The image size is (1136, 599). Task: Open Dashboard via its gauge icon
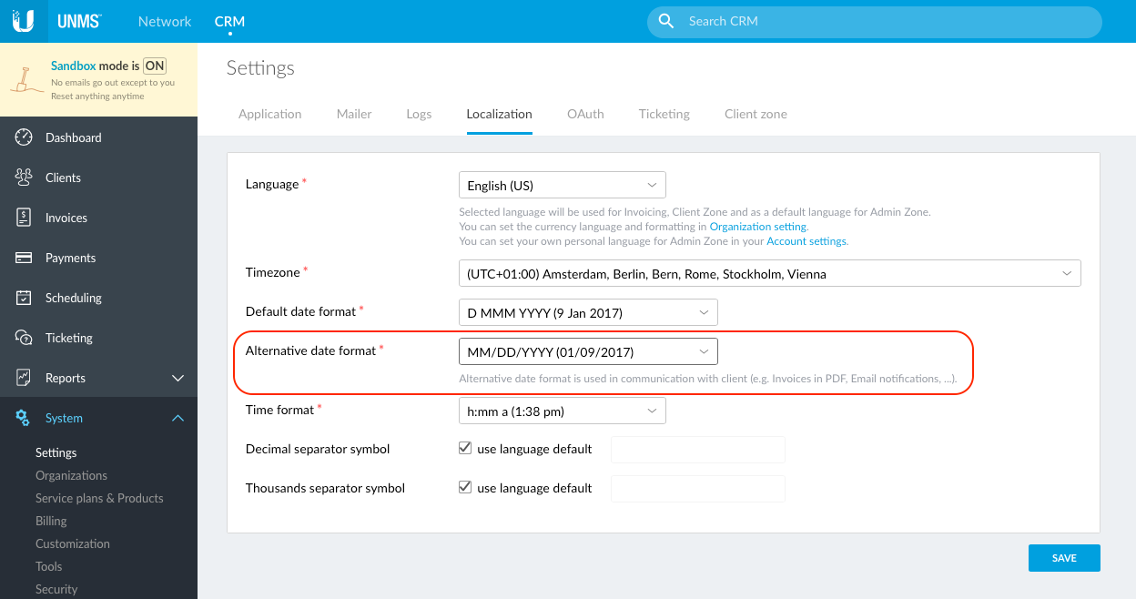pyautogui.click(x=24, y=137)
